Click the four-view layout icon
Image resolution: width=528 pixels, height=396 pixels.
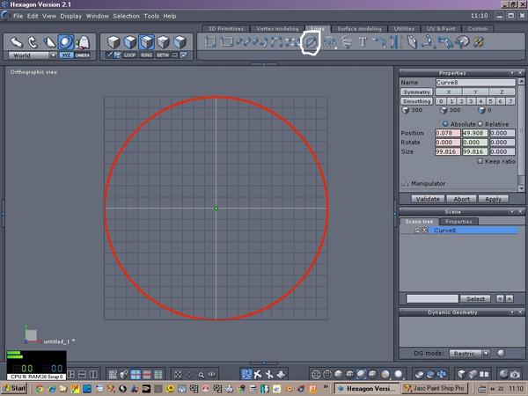tap(71, 375)
